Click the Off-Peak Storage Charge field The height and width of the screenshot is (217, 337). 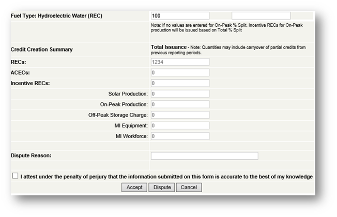pyautogui.click(x=180, y=115)
